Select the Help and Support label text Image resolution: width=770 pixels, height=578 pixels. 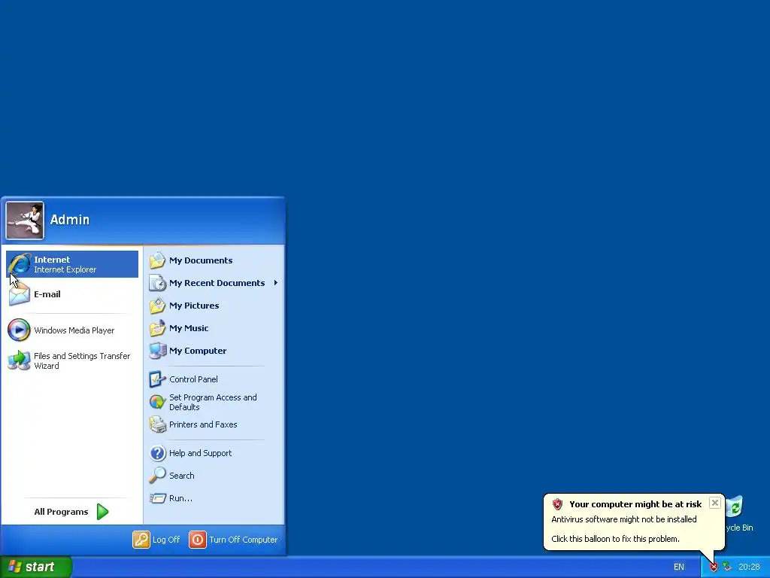[200, 453]
